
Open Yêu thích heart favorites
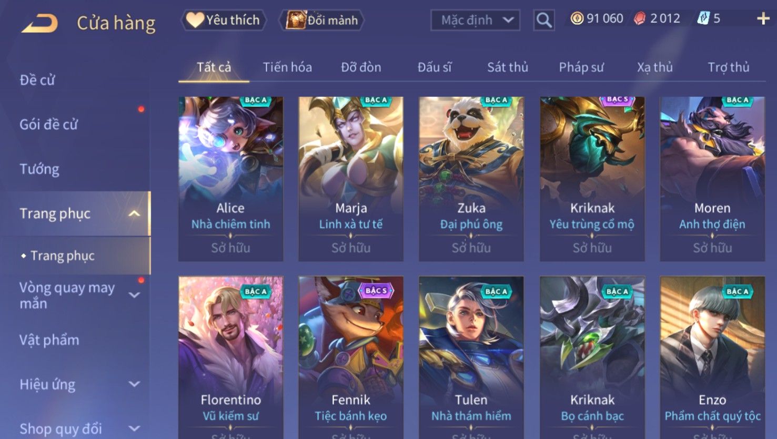pyautogui.click(x=224, y=21)
